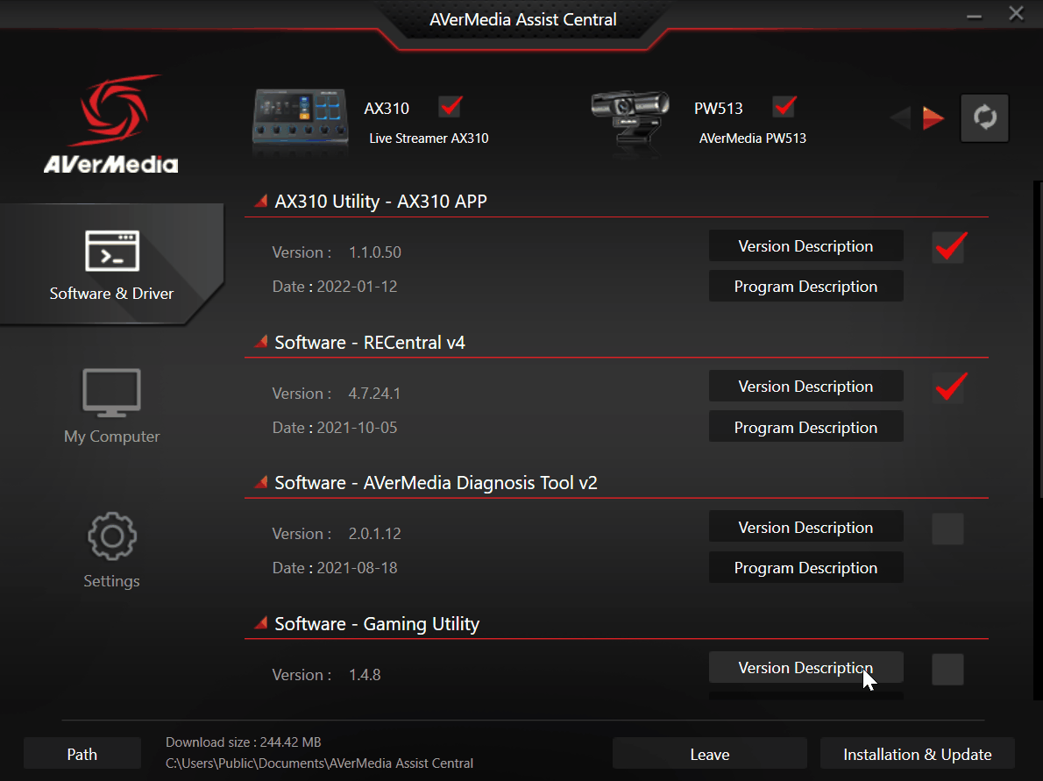The image size is (1043, 781).
Task: Close the Assist Central window
Action: point(1016,13)
